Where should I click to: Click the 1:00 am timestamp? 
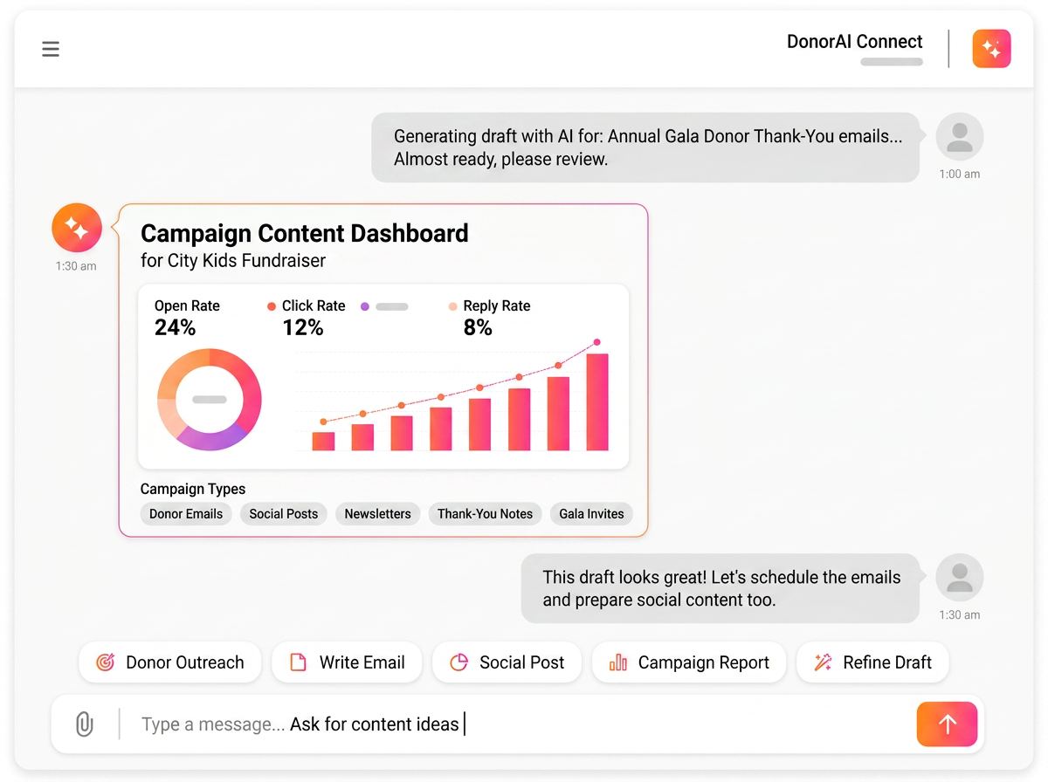[959, 174]
